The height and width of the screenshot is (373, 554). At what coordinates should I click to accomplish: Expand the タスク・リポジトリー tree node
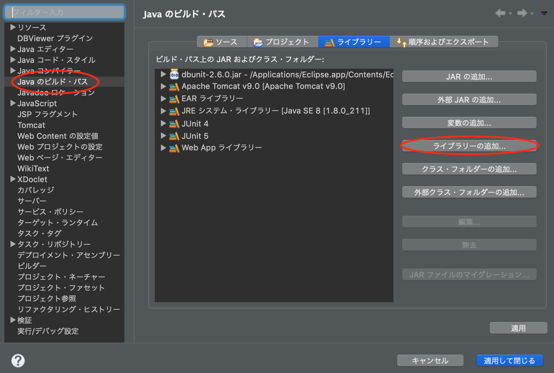[13, 244]
